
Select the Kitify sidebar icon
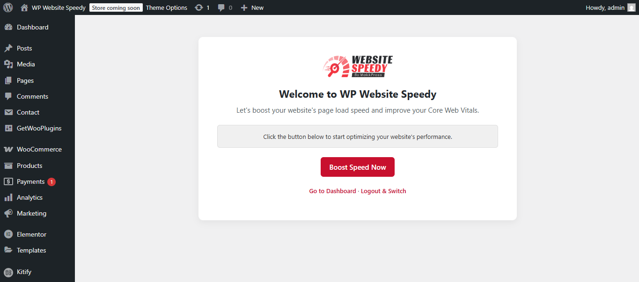pyautogui.click(x=8, y=272)
